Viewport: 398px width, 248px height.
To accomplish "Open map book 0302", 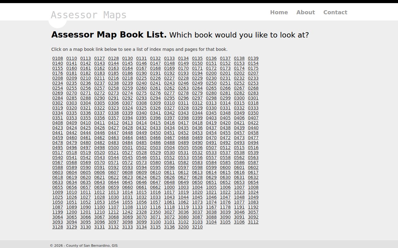I will (58, 103).
